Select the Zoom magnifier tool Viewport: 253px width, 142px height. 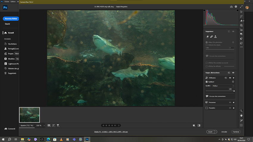click(241, 111)
